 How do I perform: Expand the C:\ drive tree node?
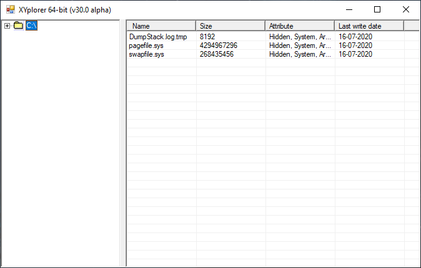pos(7,26)
